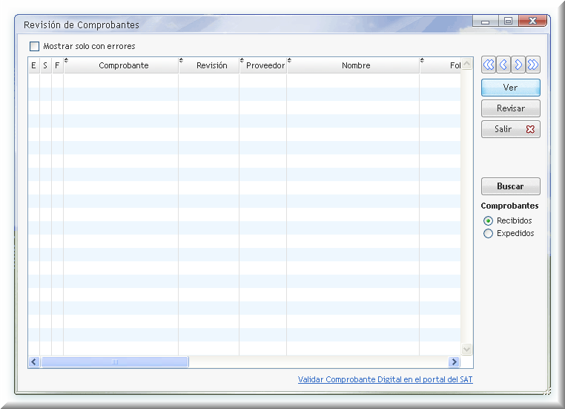Click the Ver button
This screenshot has width=565, height=409.
tap(510, 88)
